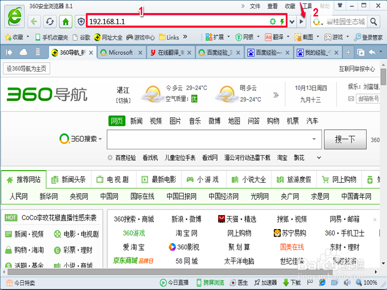Screen dimensions: 387x290
Task: Click the browser back arrow button
Action: coord(34,22)
